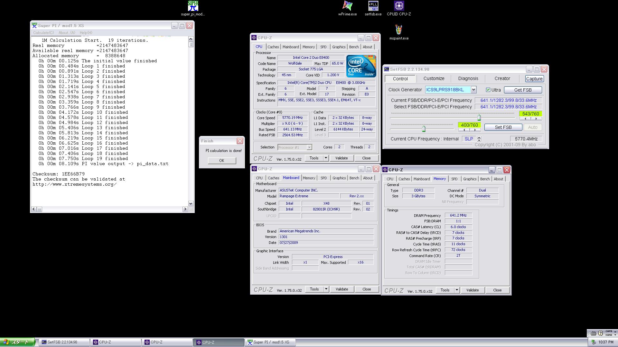
Task: Switch to SPD tab in Memory window
Action: tap(454, 179)
